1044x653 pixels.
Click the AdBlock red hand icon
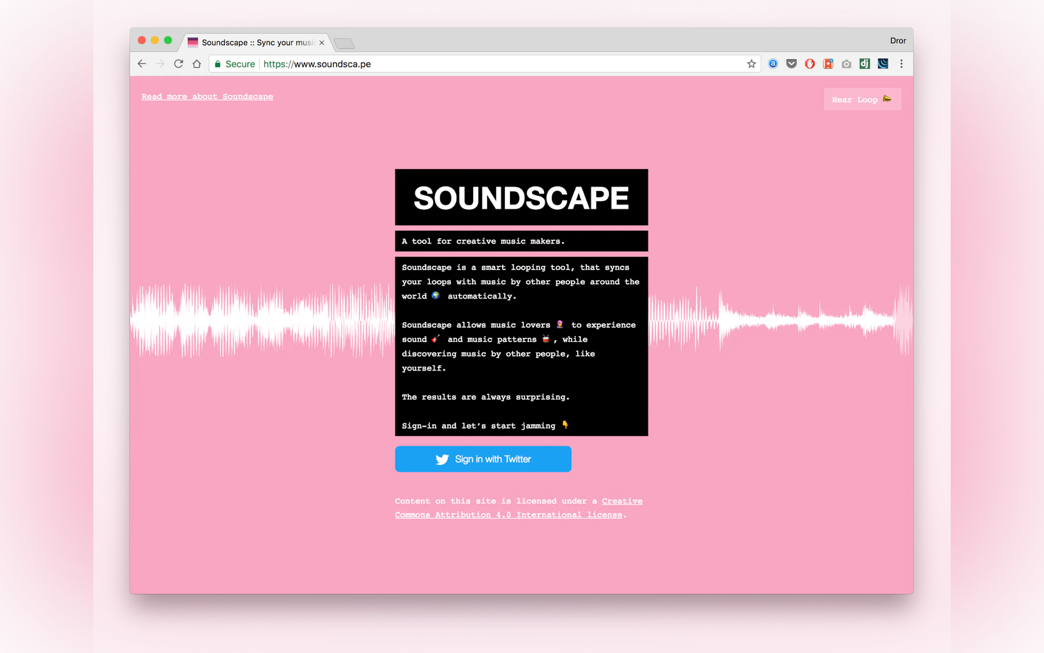[810, 64]
